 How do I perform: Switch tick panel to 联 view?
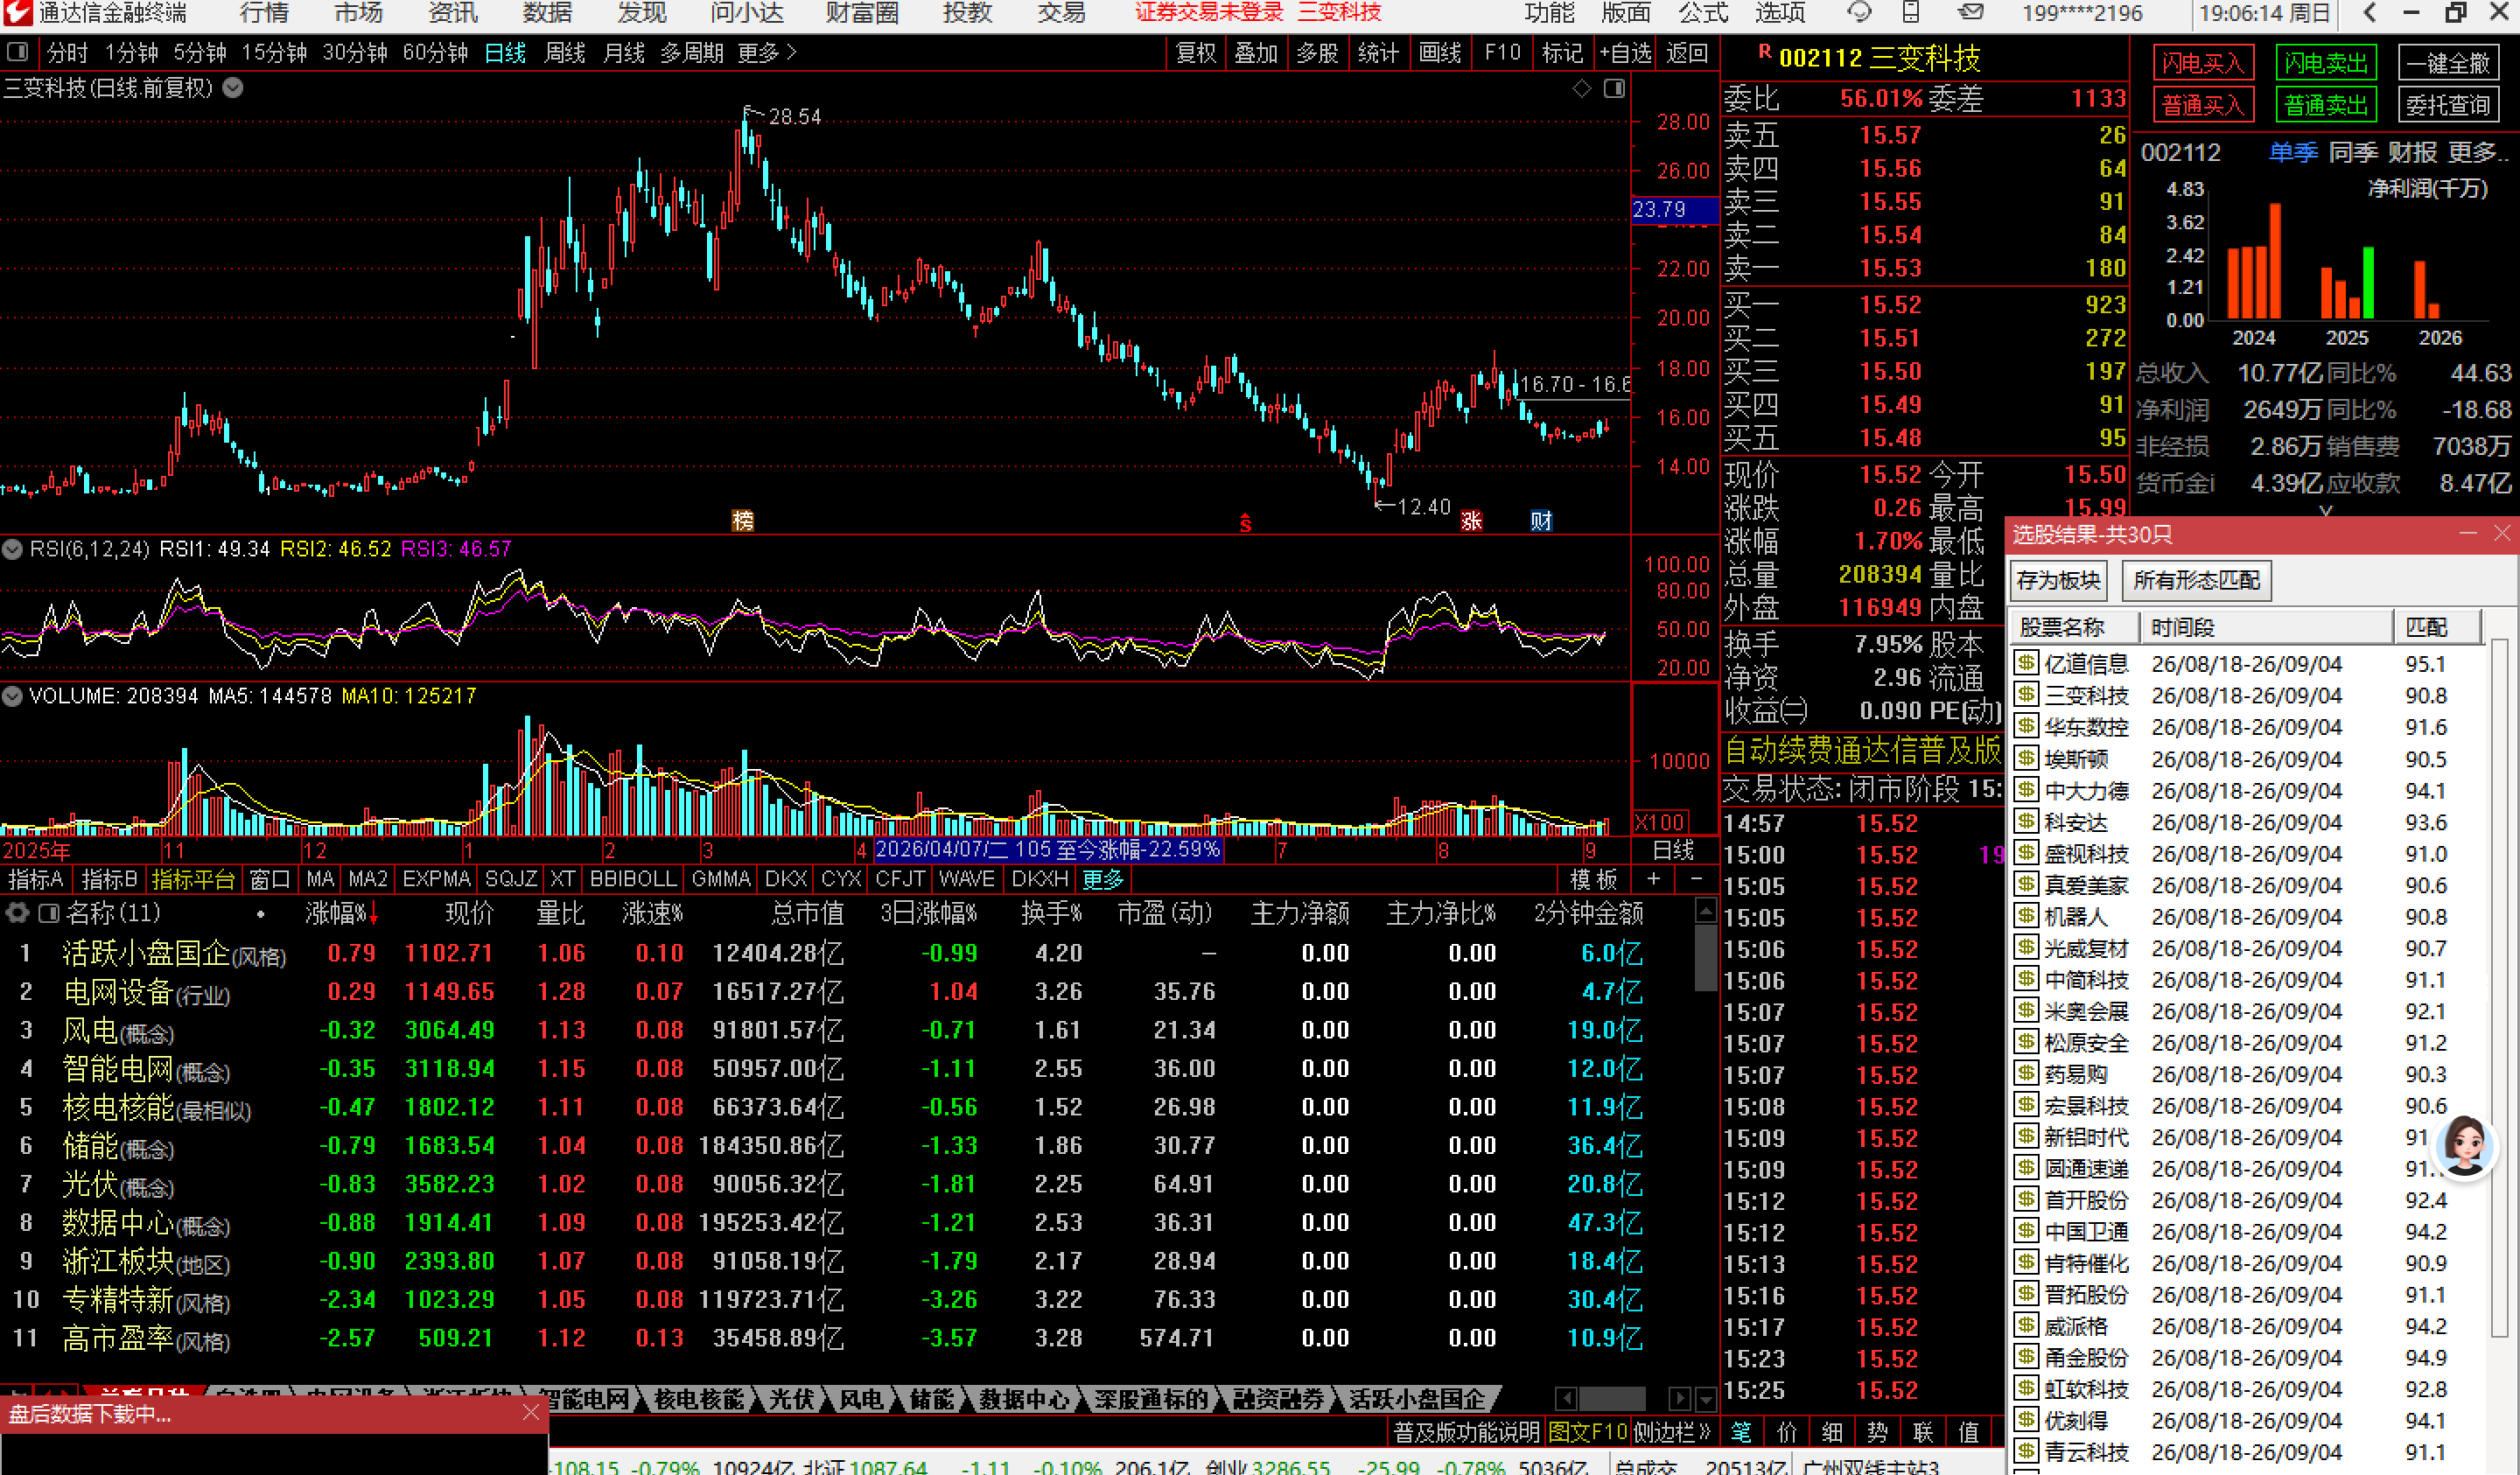[x=1923, y=1432]
